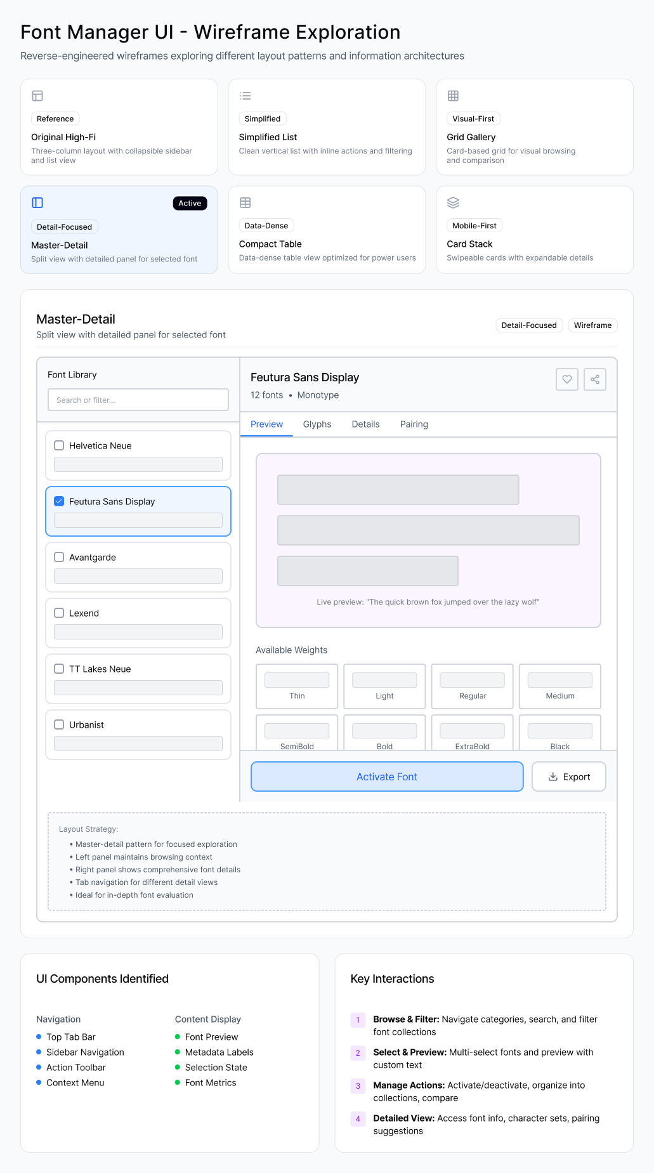The height and width of the screenshot is (1173, 654).
Task: Click the Export button
Action: (568, 777)
